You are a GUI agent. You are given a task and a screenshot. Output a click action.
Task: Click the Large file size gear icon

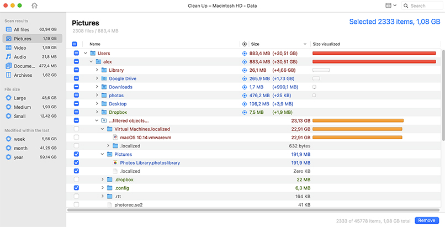tap(9, 98)
